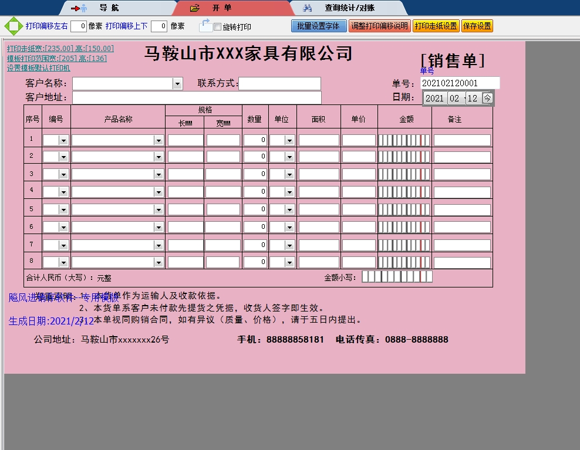The height and width of the screenshot is (450, 580).
Task: Click the 调整打印偏移说明 button
Action: 379,26
